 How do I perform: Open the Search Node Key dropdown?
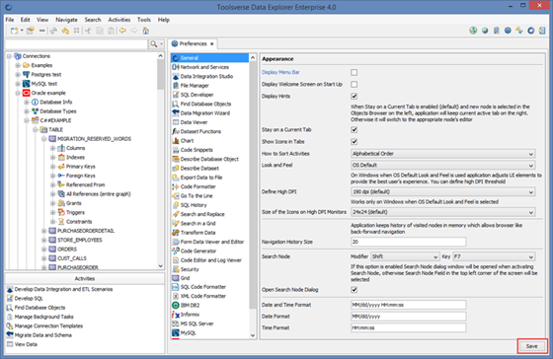[494, 256]
